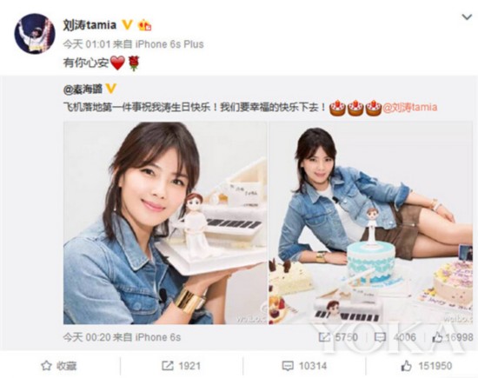This screenshot has width=478, height=378.
Task: Click the membership crown badge icon
Action: click(145, 25)
